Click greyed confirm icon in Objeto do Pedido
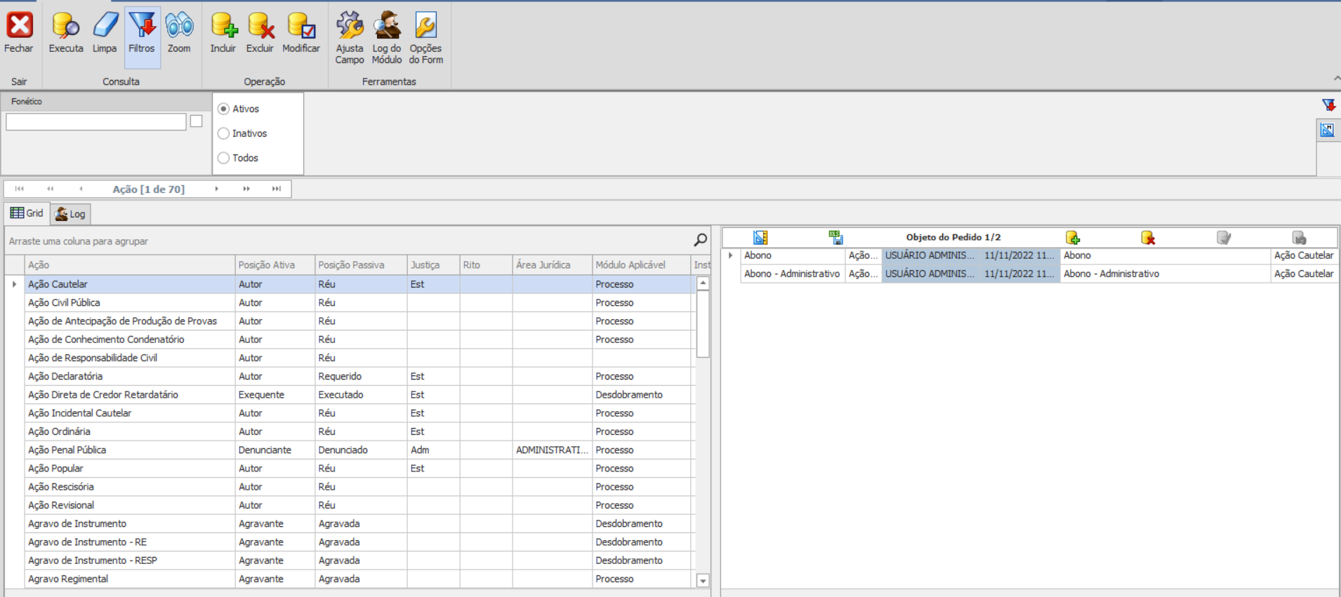 click(1224, 238)
